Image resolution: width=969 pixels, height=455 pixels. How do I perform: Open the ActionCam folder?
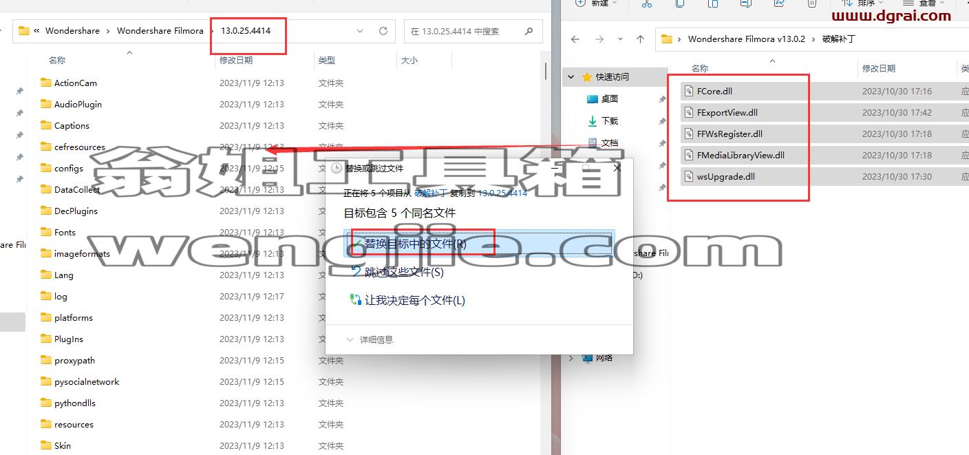pos(76,83)
